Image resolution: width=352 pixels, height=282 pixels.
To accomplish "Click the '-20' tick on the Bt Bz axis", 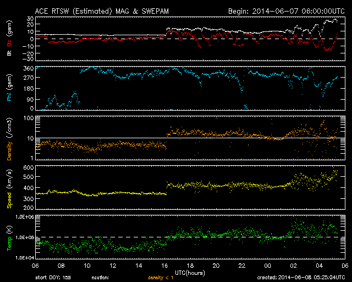I will [28, 53].
